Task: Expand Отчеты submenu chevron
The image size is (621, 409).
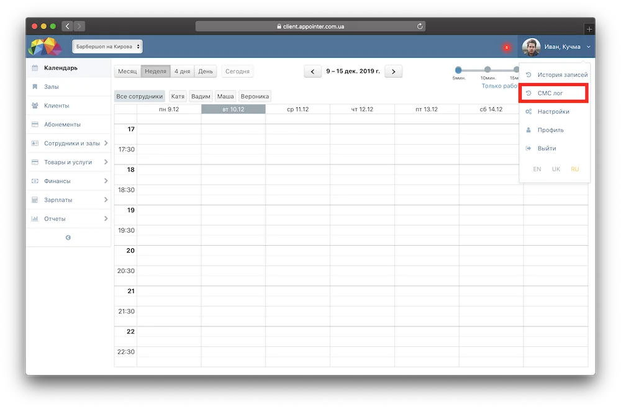Action: coord(106,218)
